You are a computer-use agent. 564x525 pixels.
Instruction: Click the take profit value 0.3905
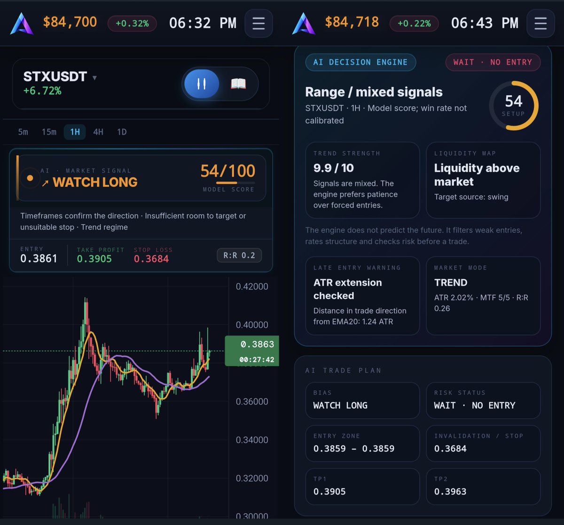click(x=94, y=259)
